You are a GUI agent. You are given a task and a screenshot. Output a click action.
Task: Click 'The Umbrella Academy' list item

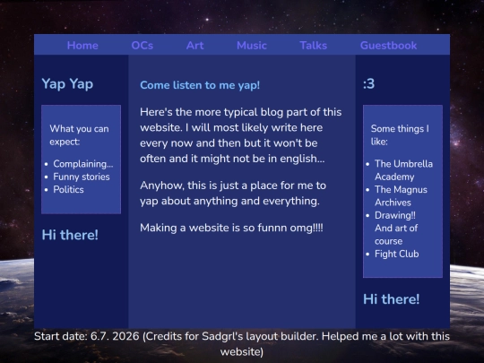pos(403,170)
